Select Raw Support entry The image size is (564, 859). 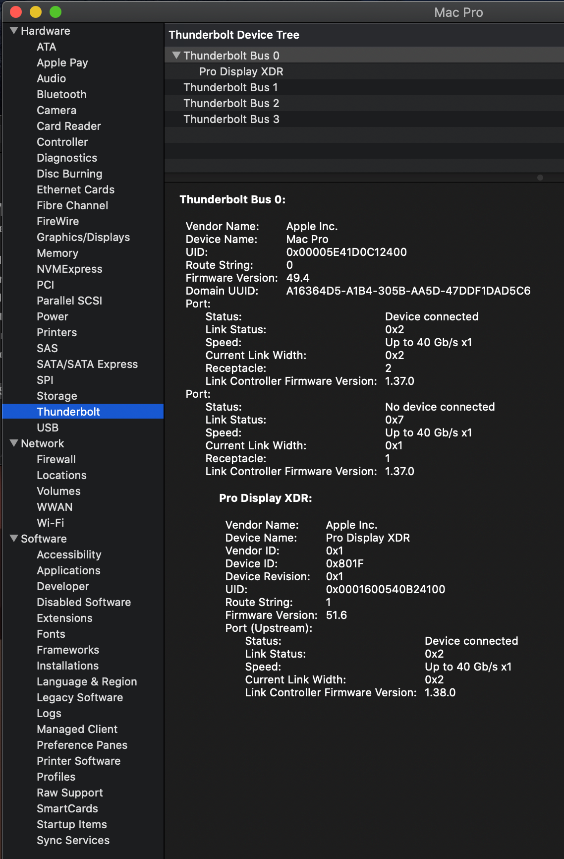(x=69, y=793)
